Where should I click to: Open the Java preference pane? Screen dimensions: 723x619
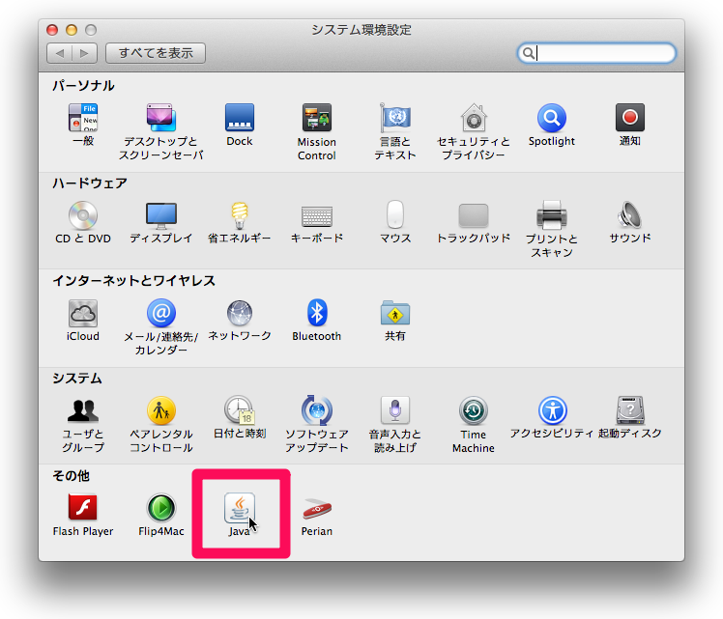tap(240, 507)
